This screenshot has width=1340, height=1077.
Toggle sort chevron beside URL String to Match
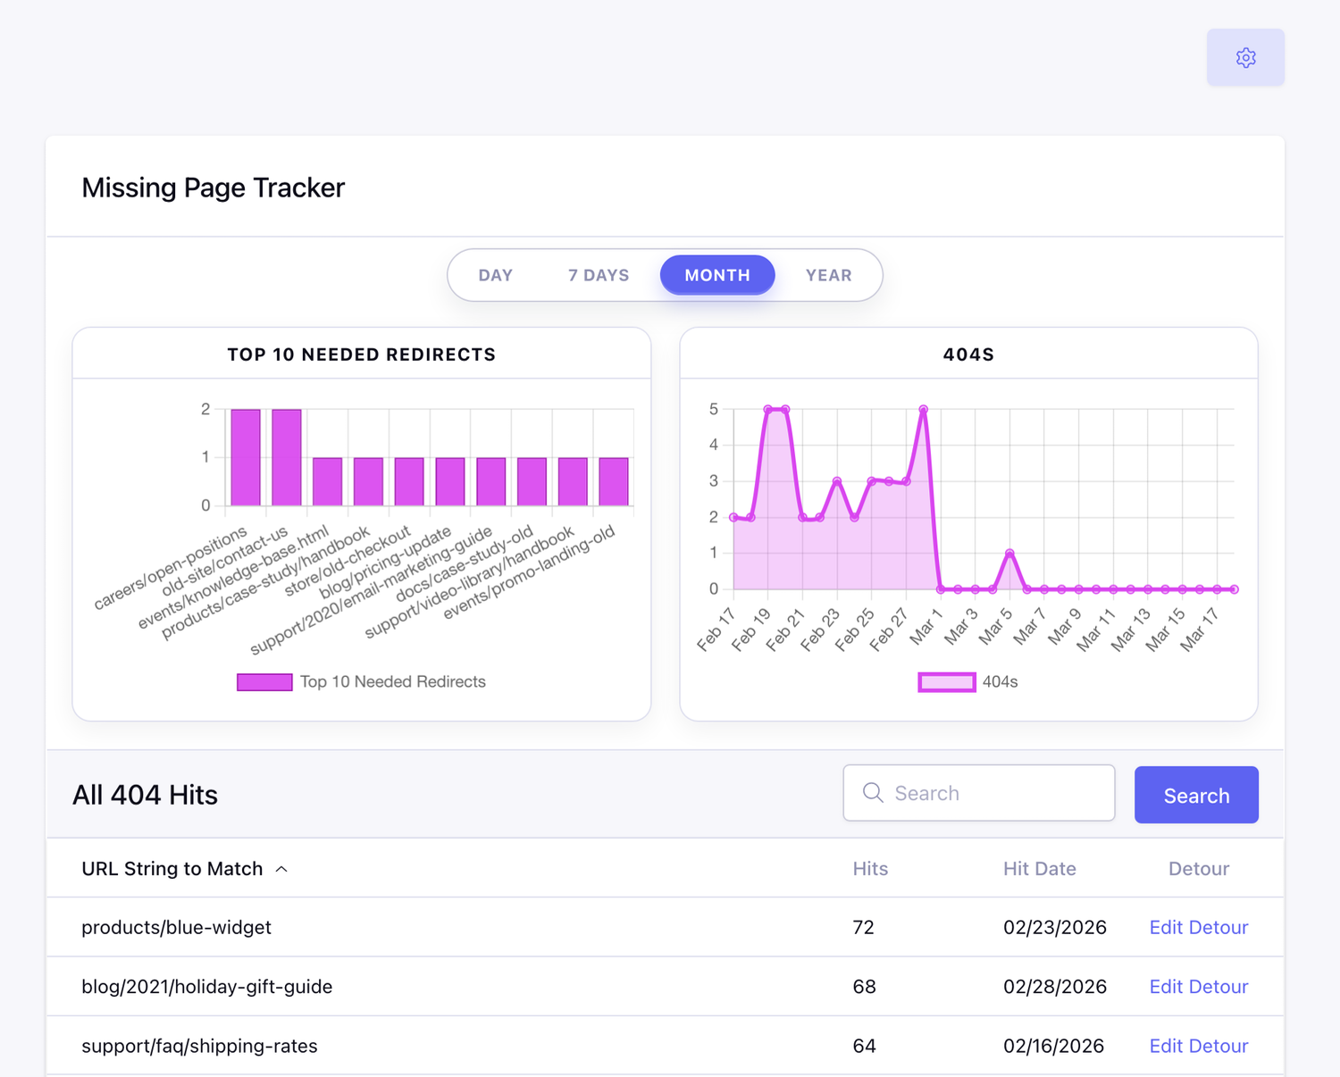point(281,869)
